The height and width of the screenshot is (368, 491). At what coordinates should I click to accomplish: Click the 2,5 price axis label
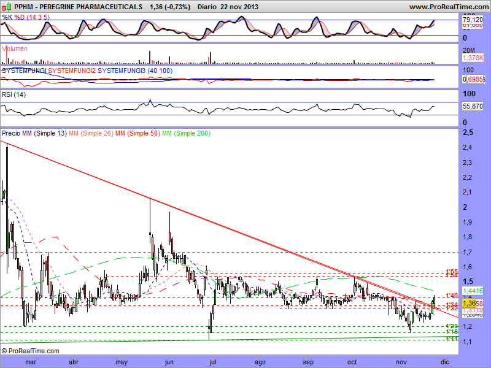(468, 132)
